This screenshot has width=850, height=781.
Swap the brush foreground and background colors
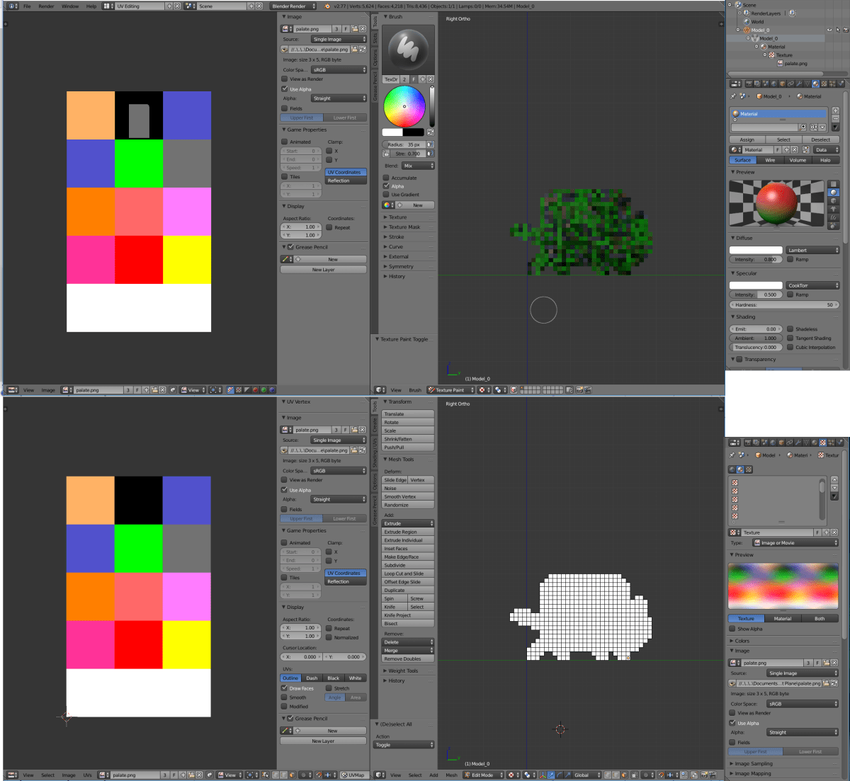point(430,132)
